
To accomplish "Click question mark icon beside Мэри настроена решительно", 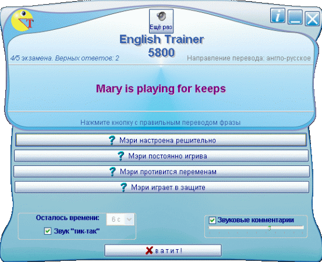I will point(112,140).
